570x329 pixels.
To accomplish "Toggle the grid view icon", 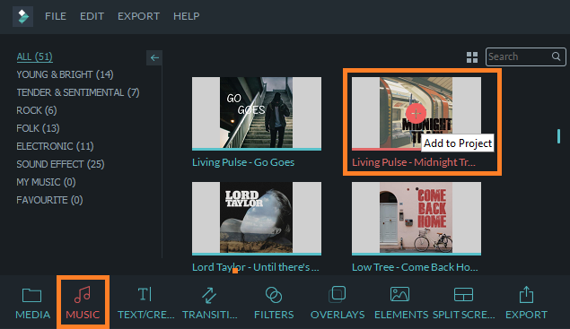I will click(472, 57).
